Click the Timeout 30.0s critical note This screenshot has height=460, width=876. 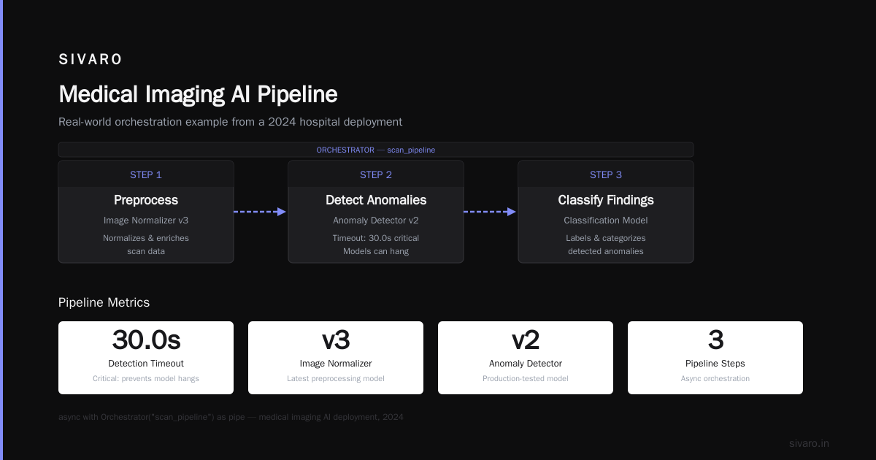[x=376, y=238]
